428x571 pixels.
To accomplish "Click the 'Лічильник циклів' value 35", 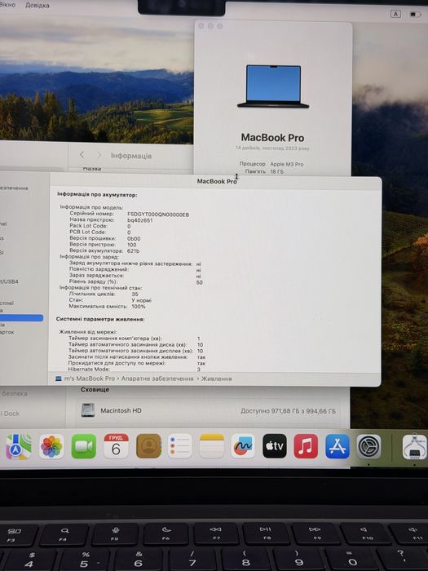I will coord(135,294).
